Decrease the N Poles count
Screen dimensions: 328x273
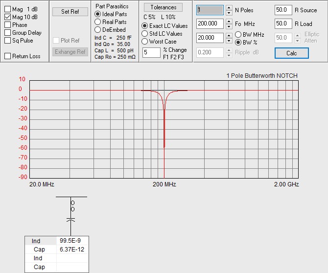[x=229, y=13]
